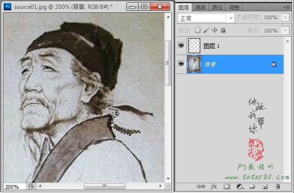Close source01.jpg document window

tap(160, 7)
